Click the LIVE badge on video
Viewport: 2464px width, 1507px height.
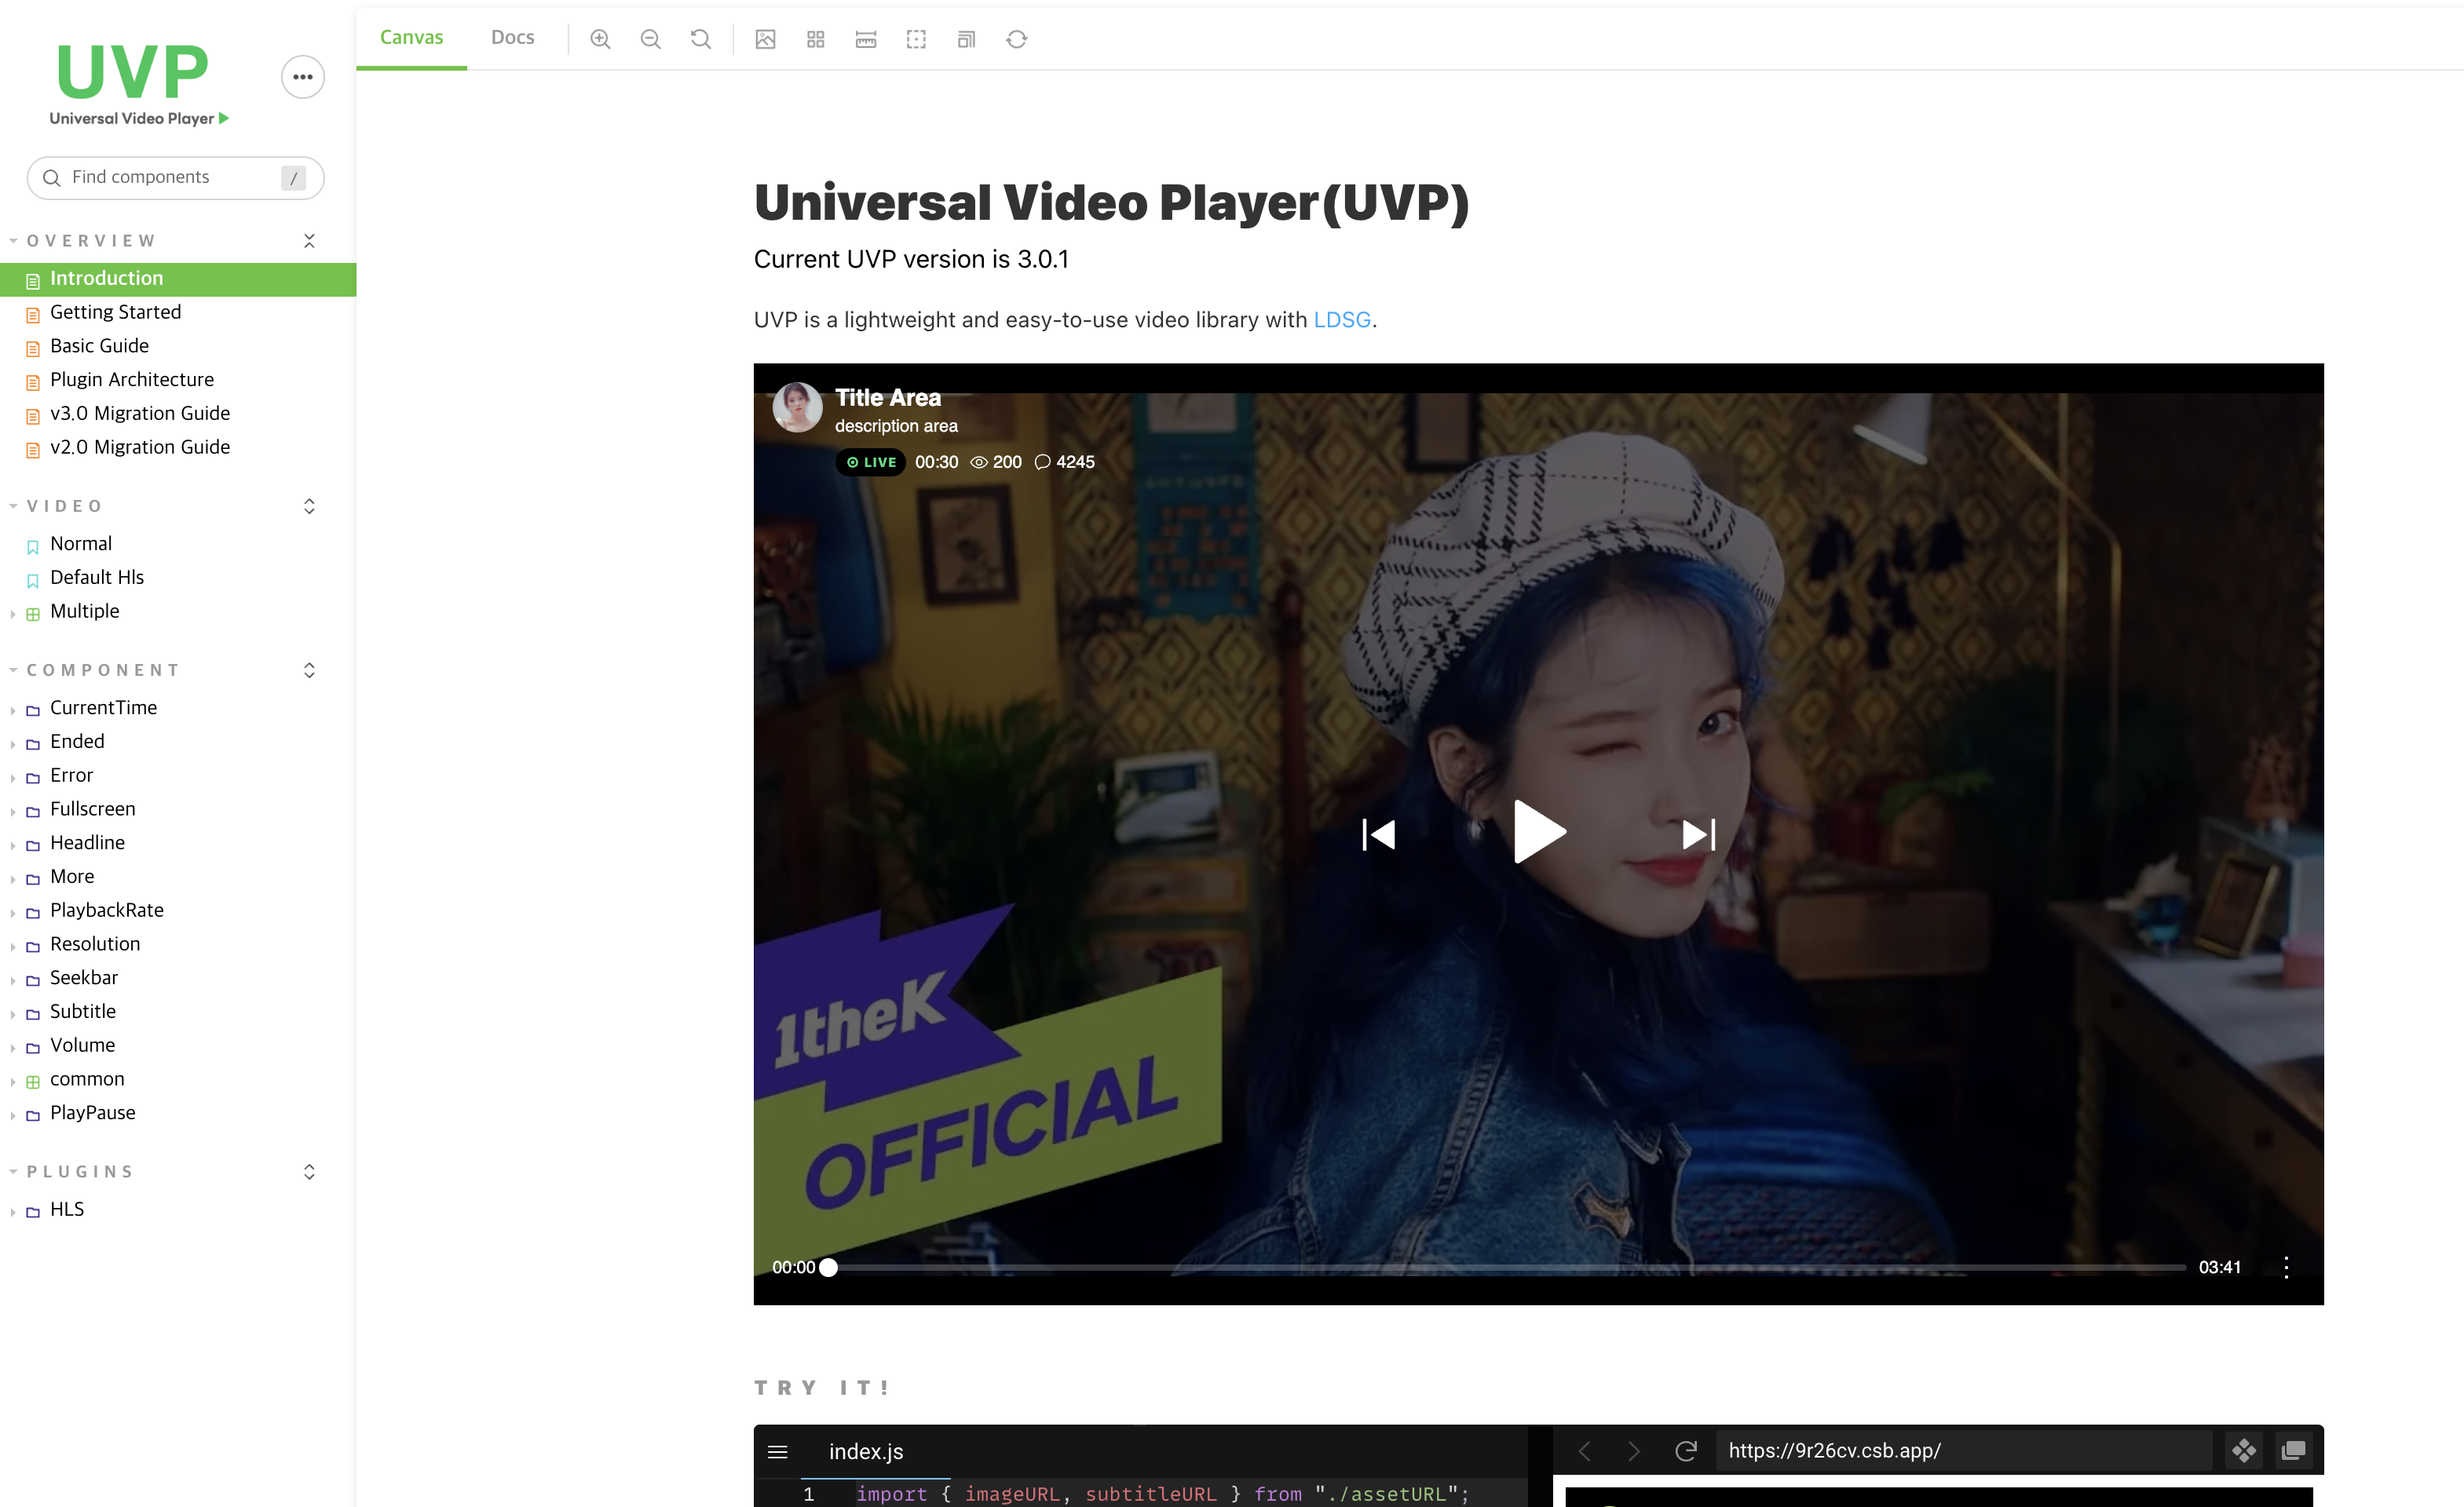871,462
